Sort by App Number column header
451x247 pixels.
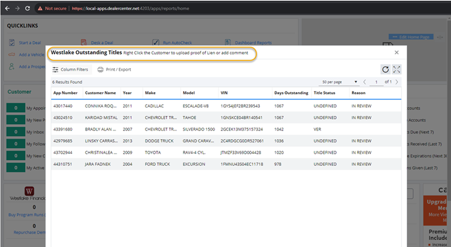click(x=66, y=93)
